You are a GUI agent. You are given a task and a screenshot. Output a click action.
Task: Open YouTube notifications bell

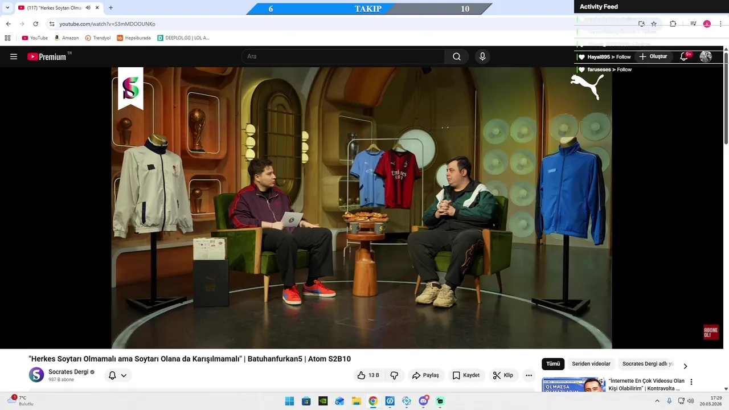coord(685,56)
